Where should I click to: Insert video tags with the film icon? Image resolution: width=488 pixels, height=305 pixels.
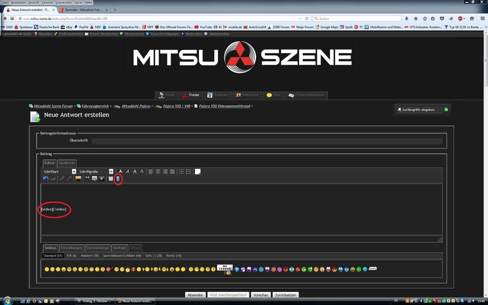pyautogui.click(x=118, y=179)
